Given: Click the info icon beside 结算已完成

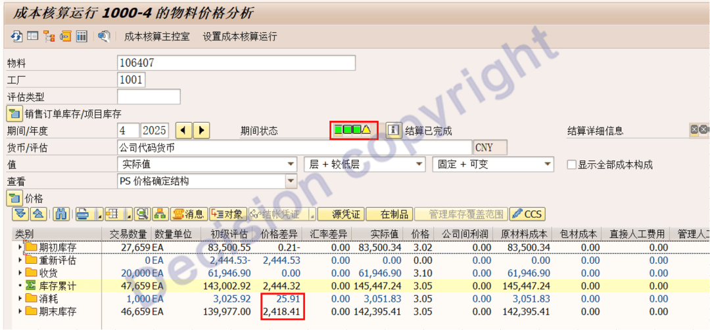Looking at the screenshot, I should tap(393, 131).
